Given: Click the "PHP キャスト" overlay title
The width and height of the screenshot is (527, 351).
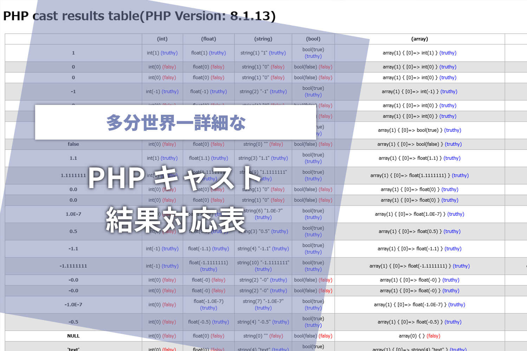Looking at the screenshot, I should tap(175, 178).
